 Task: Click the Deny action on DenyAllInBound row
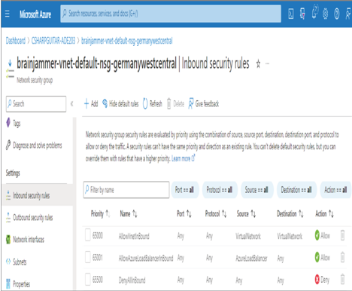tap(322, 280)
